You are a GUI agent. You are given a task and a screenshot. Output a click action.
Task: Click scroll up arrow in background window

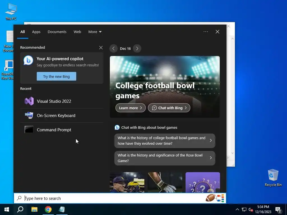tap(232, 39)
